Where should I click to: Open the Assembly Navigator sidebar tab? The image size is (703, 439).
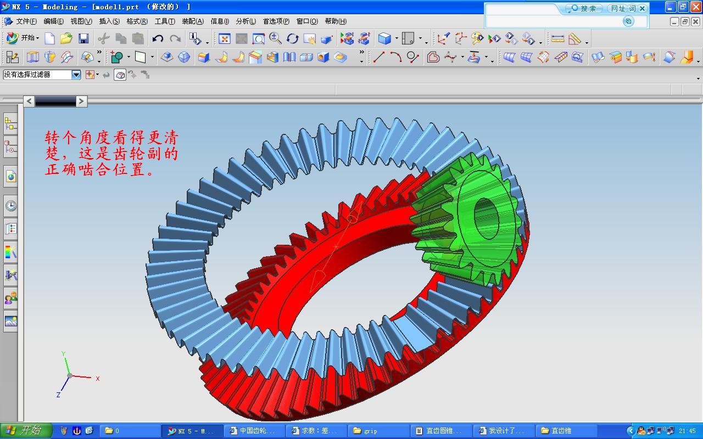tap(10, 124)
